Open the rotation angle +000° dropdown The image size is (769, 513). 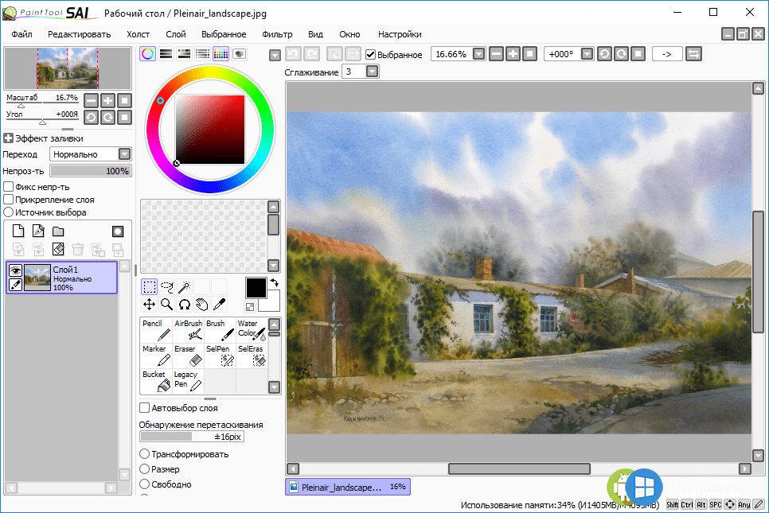point(587,54)
